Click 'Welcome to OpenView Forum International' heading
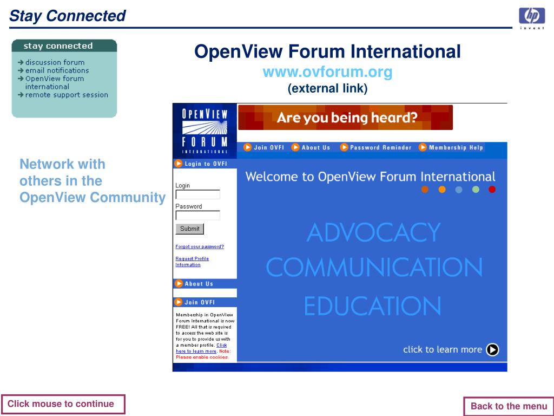The image size is (554, 416). pyautogui.click(x=370, y=177)
